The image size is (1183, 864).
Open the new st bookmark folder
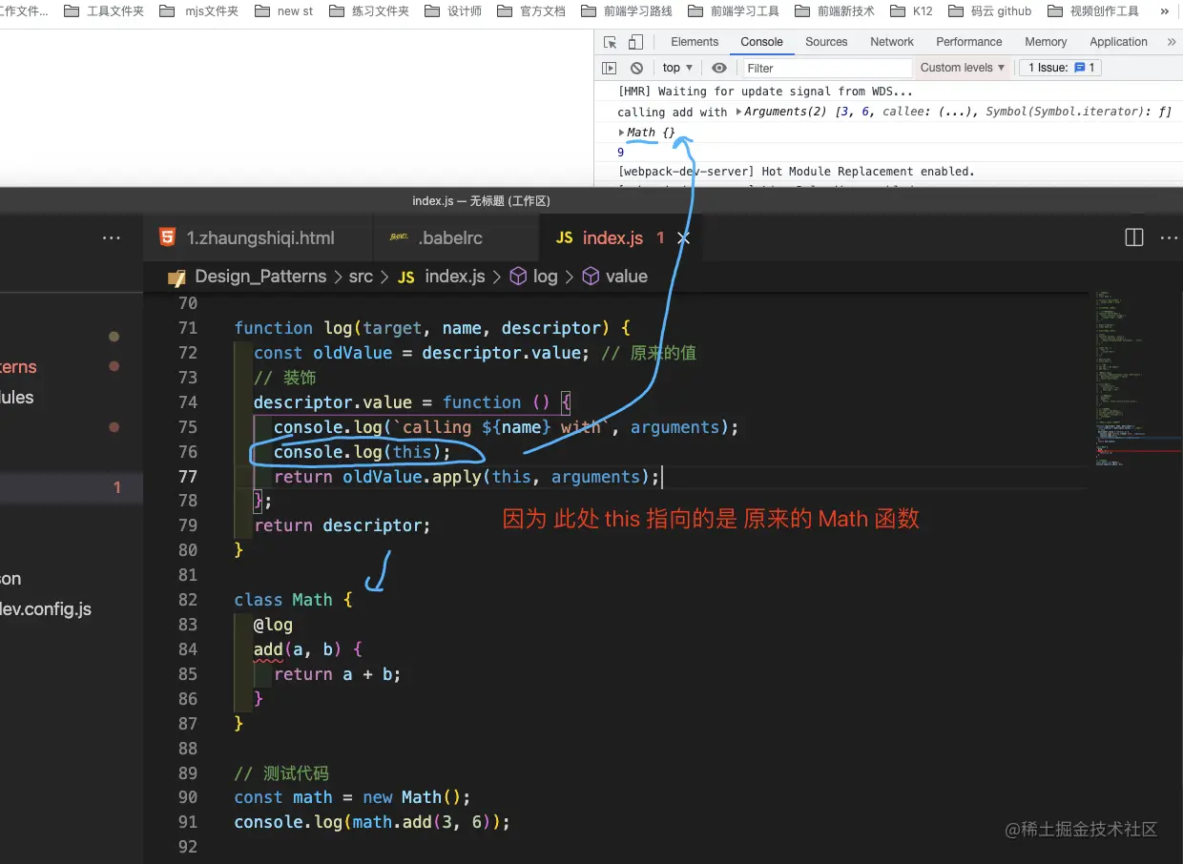(x=283, y=11)
